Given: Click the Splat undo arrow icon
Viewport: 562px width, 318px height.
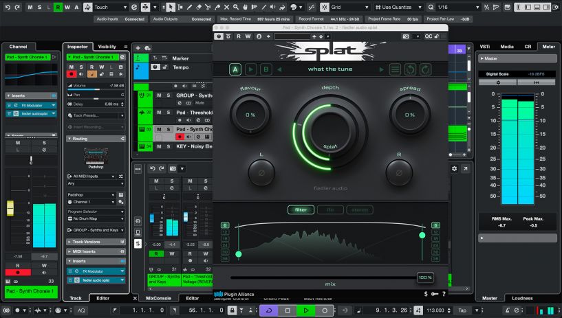Looking at the screenshot, I should pyautogui.click(x=411, y=69).
